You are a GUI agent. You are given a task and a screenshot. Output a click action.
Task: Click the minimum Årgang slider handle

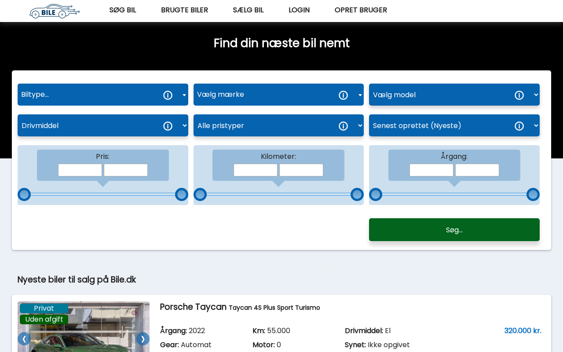click(x=376, y=194)
